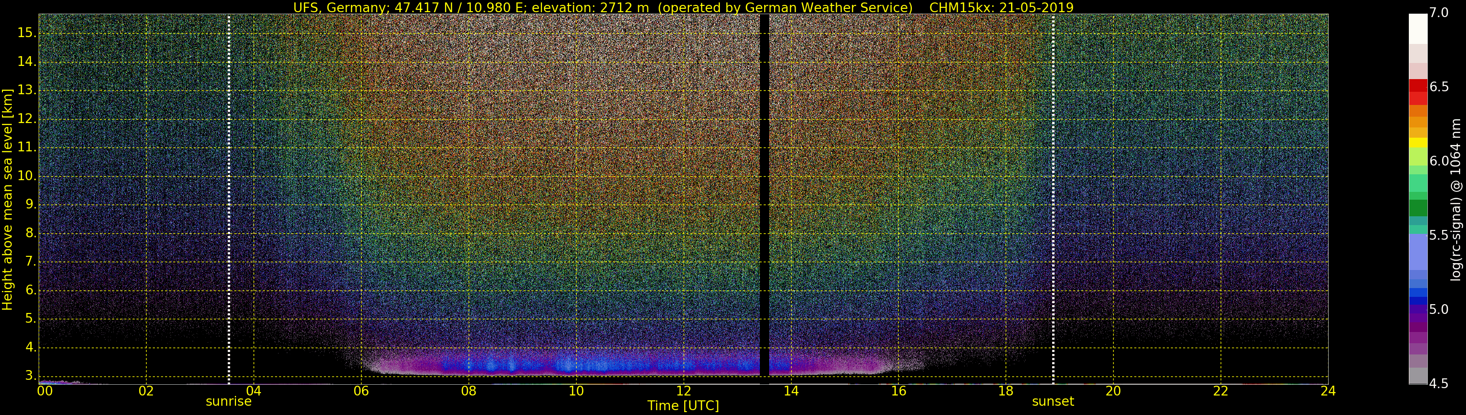This screenshot has height=415, width=1466.
Task: Click the 'Time [UTC]' axis label
Action: [683, 406]
